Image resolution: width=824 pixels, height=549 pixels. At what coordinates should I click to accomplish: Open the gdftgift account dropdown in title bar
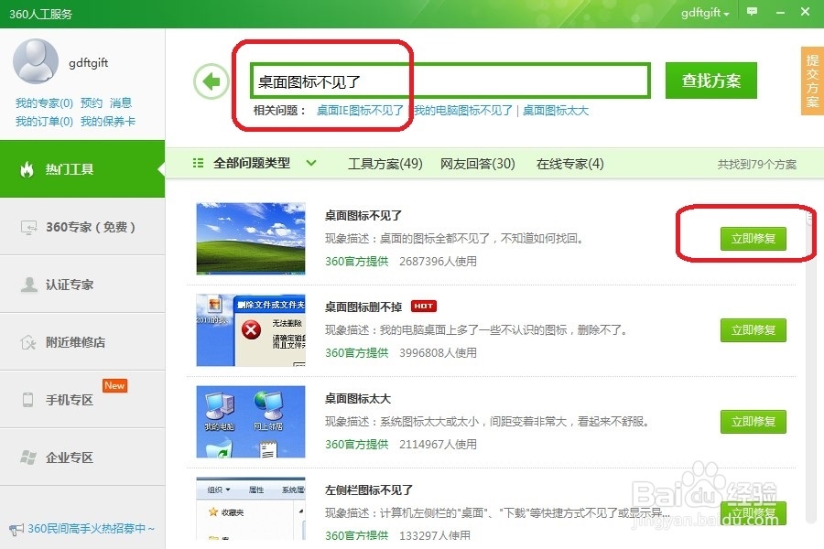(x=705, y=13)
